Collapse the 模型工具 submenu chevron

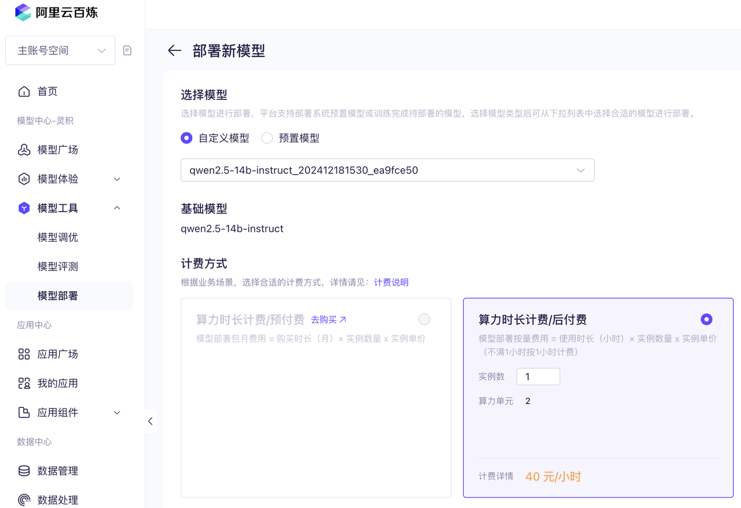[117, 208]
